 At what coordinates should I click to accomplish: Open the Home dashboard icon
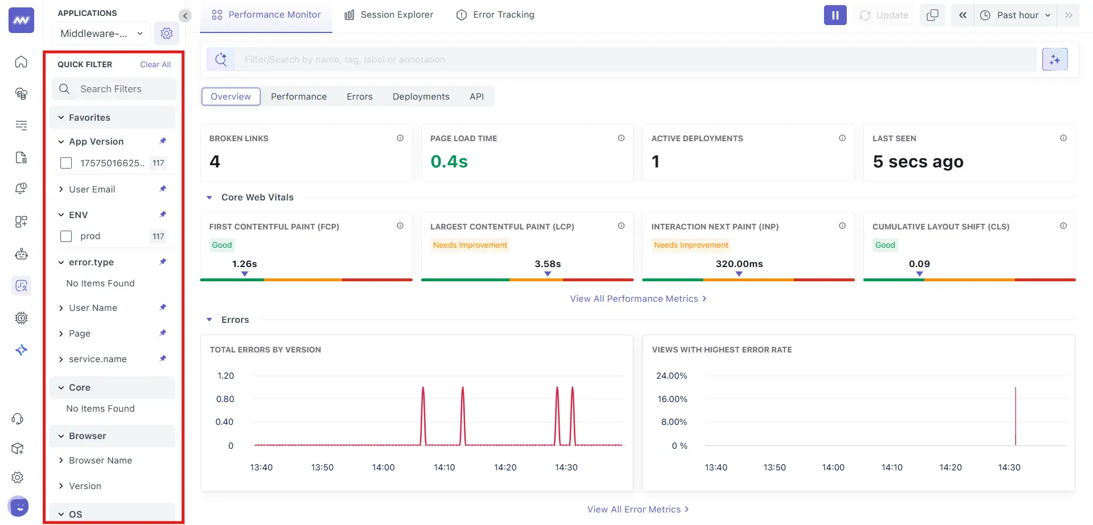pos(21,62)
